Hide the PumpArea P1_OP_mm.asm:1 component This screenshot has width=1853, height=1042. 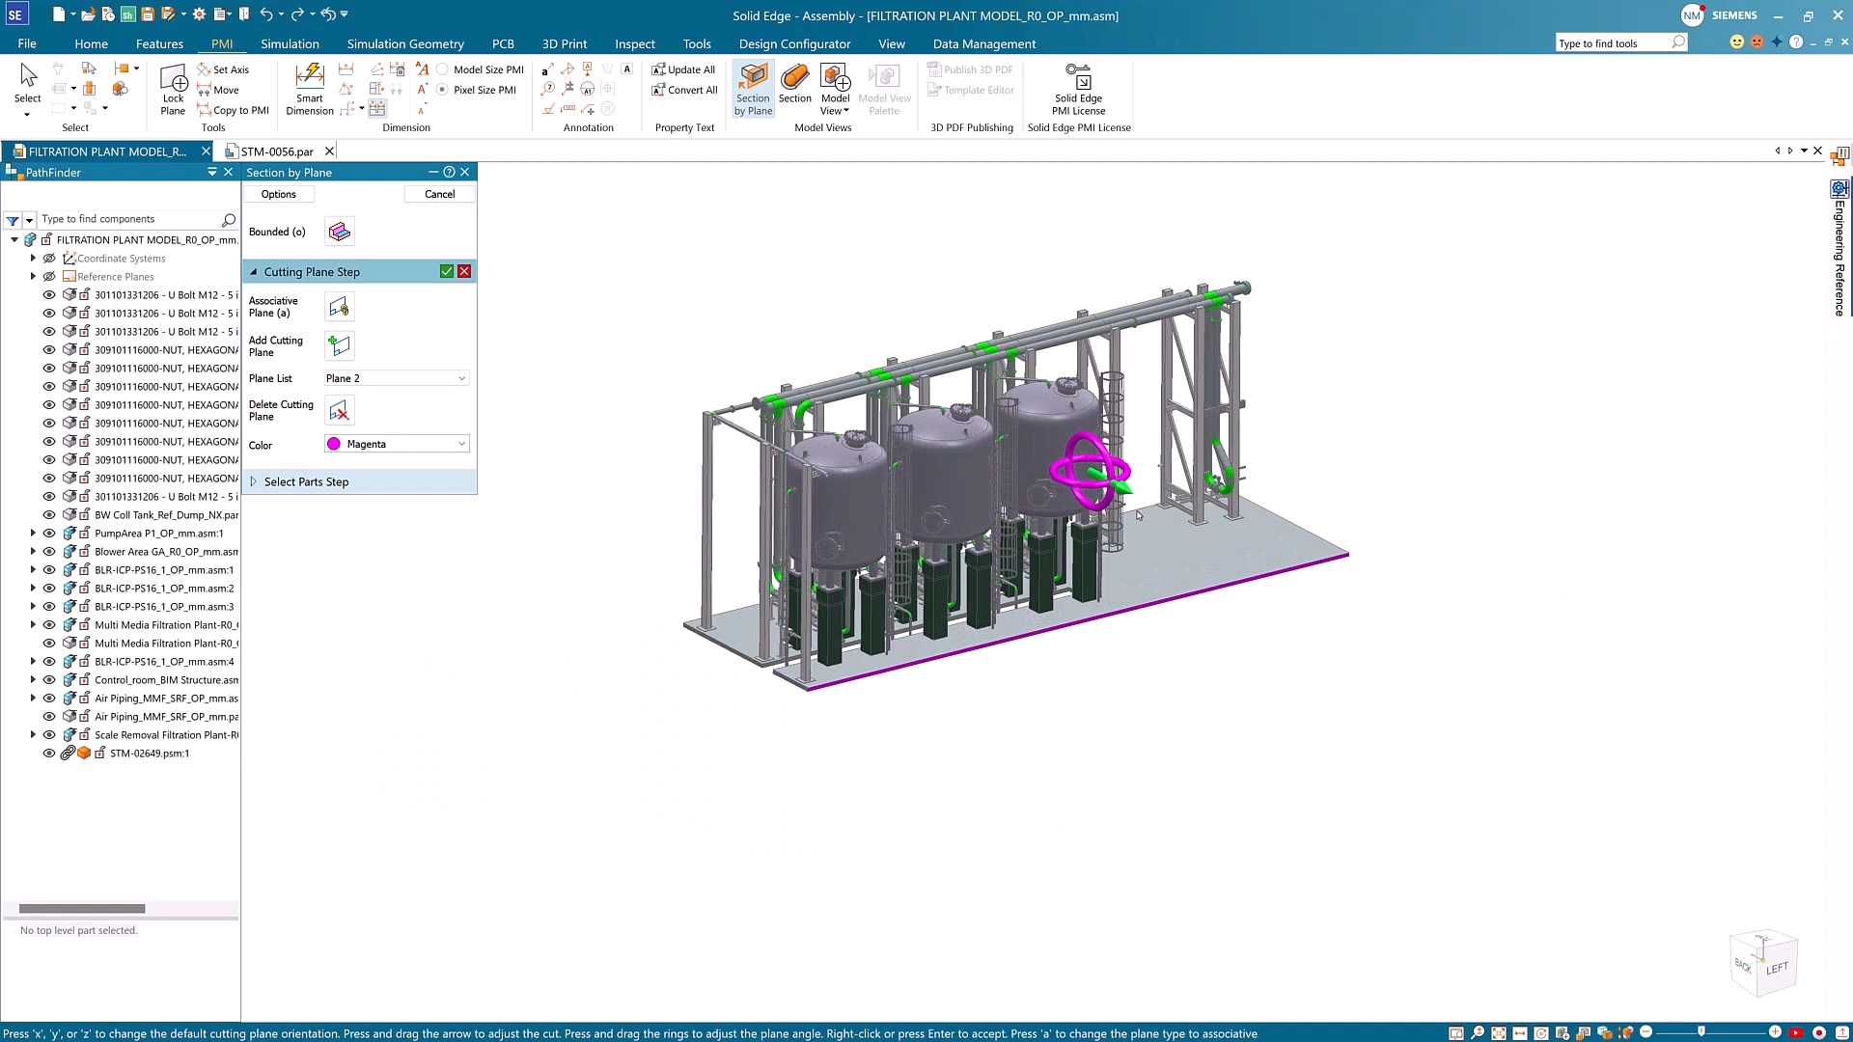pyautogui.click(x=49, y=534)
